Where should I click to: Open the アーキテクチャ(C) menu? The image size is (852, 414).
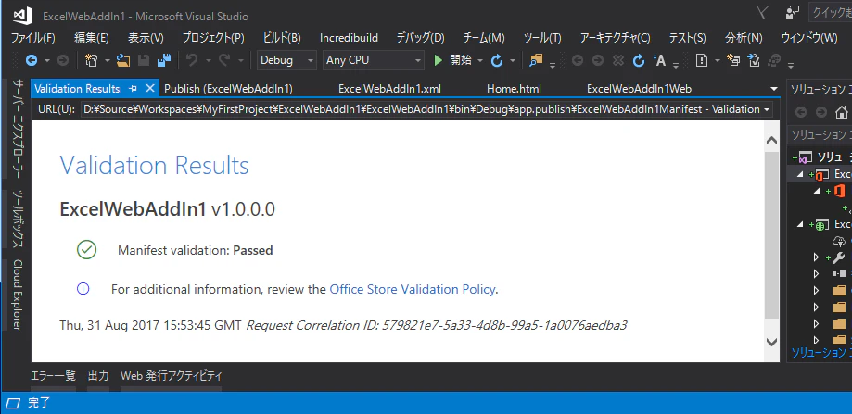click(615, 38)
